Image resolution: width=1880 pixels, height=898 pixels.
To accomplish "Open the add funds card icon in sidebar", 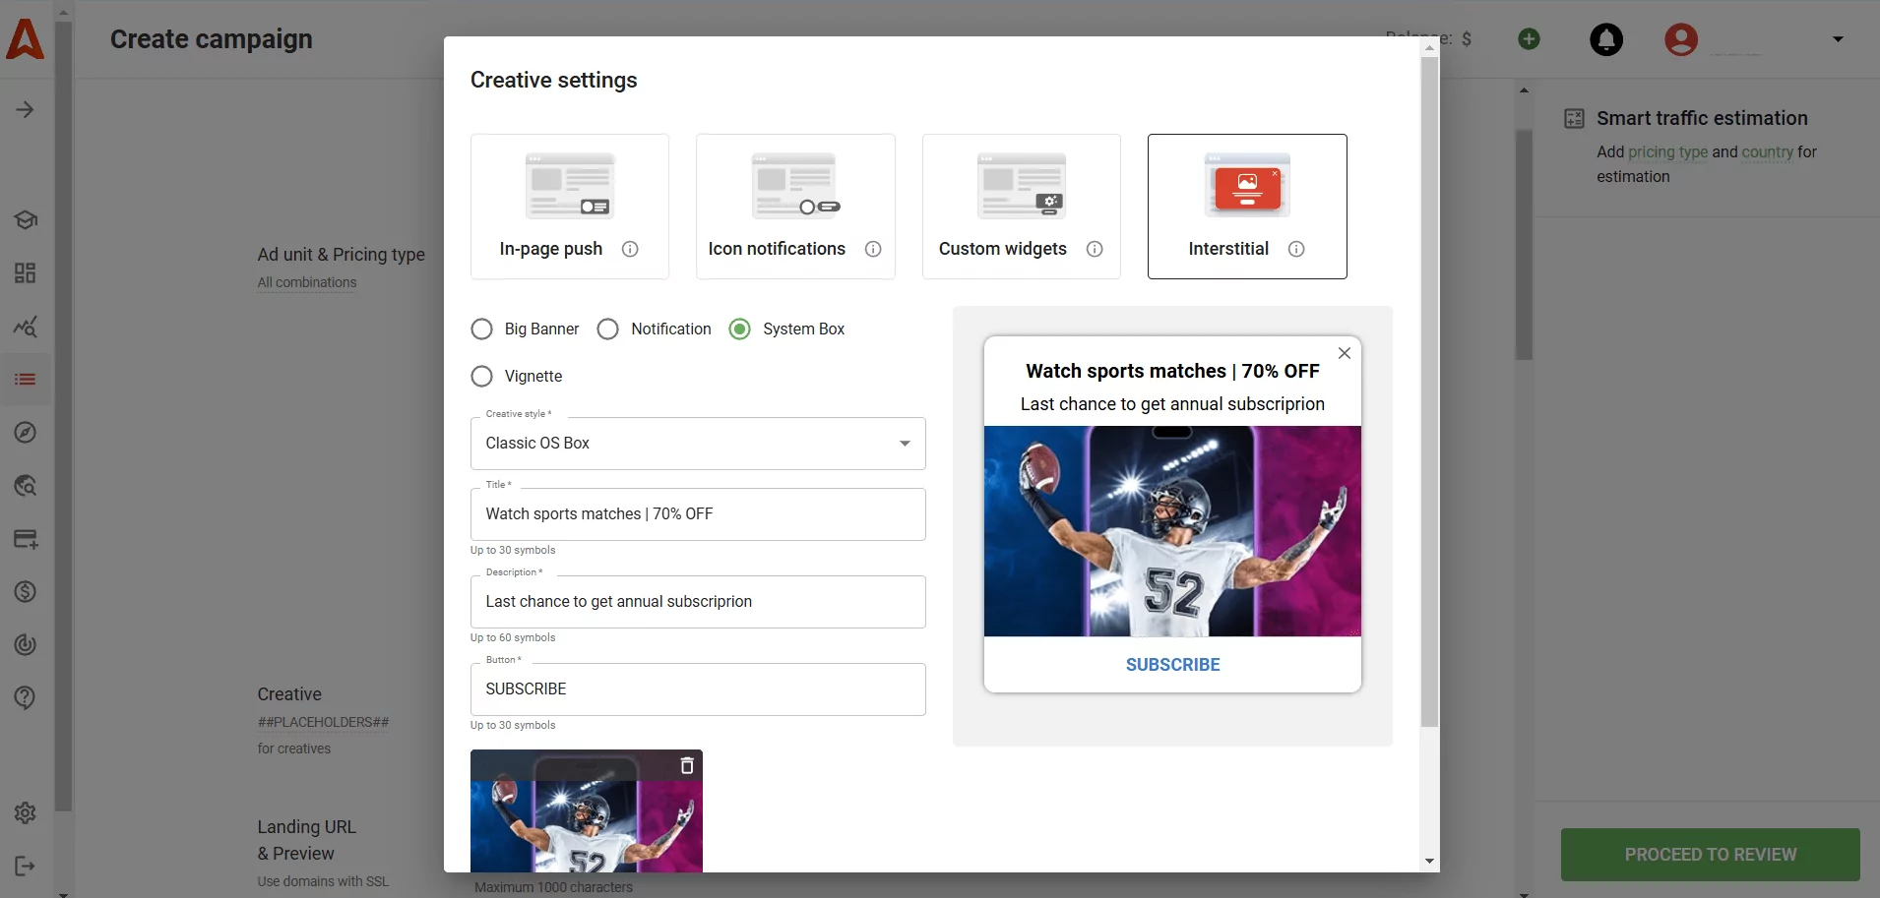I will point(25,538).
